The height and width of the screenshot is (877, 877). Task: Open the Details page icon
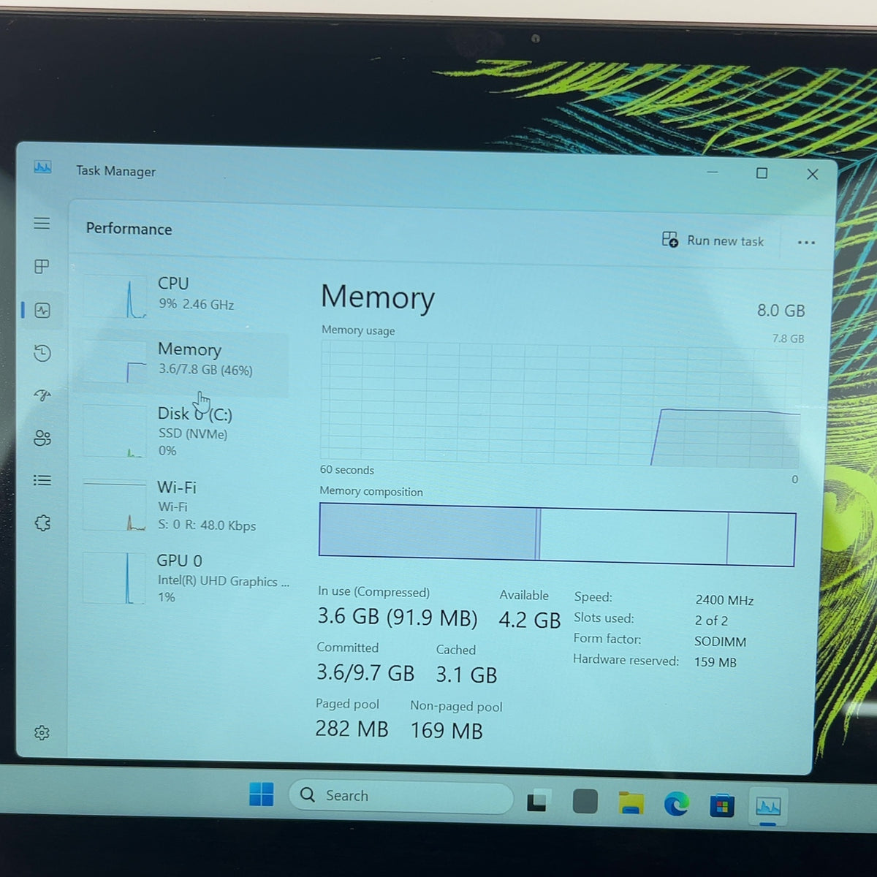coord(42,480)
